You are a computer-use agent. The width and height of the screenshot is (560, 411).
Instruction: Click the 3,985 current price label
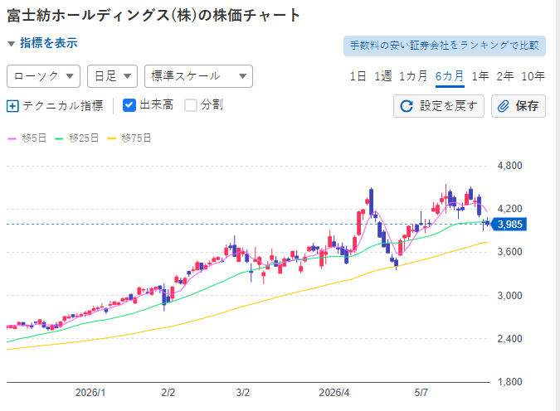509,225
